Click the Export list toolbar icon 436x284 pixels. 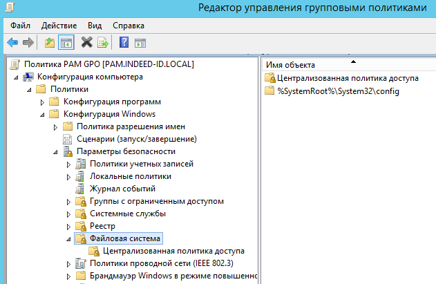[x=103, y=43]
